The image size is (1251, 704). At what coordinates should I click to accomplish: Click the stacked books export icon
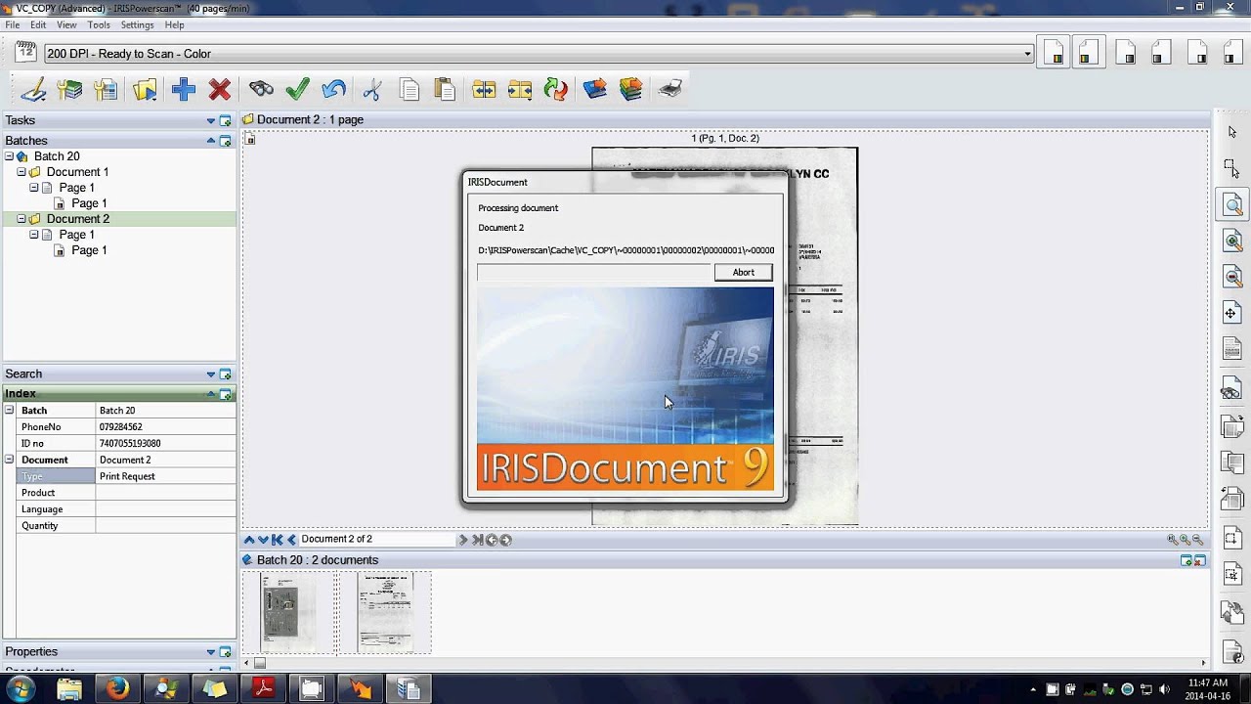click(631, 90)
